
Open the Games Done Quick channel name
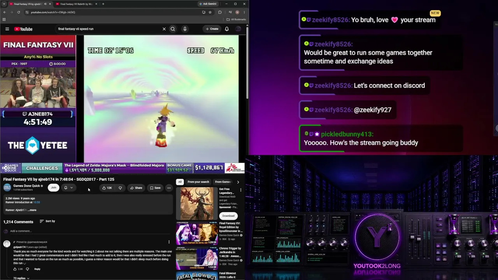26,186
